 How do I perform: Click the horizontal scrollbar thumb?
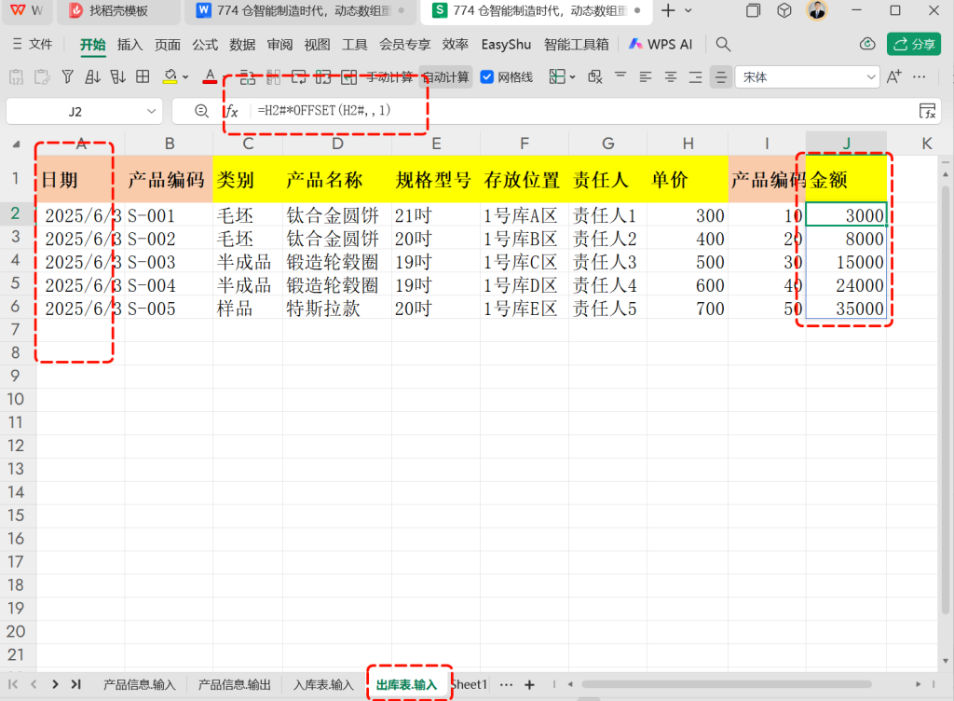(727, 684)
